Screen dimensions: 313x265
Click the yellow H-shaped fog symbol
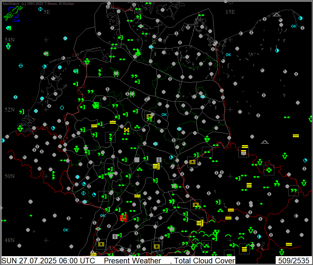tap(127, 131)
